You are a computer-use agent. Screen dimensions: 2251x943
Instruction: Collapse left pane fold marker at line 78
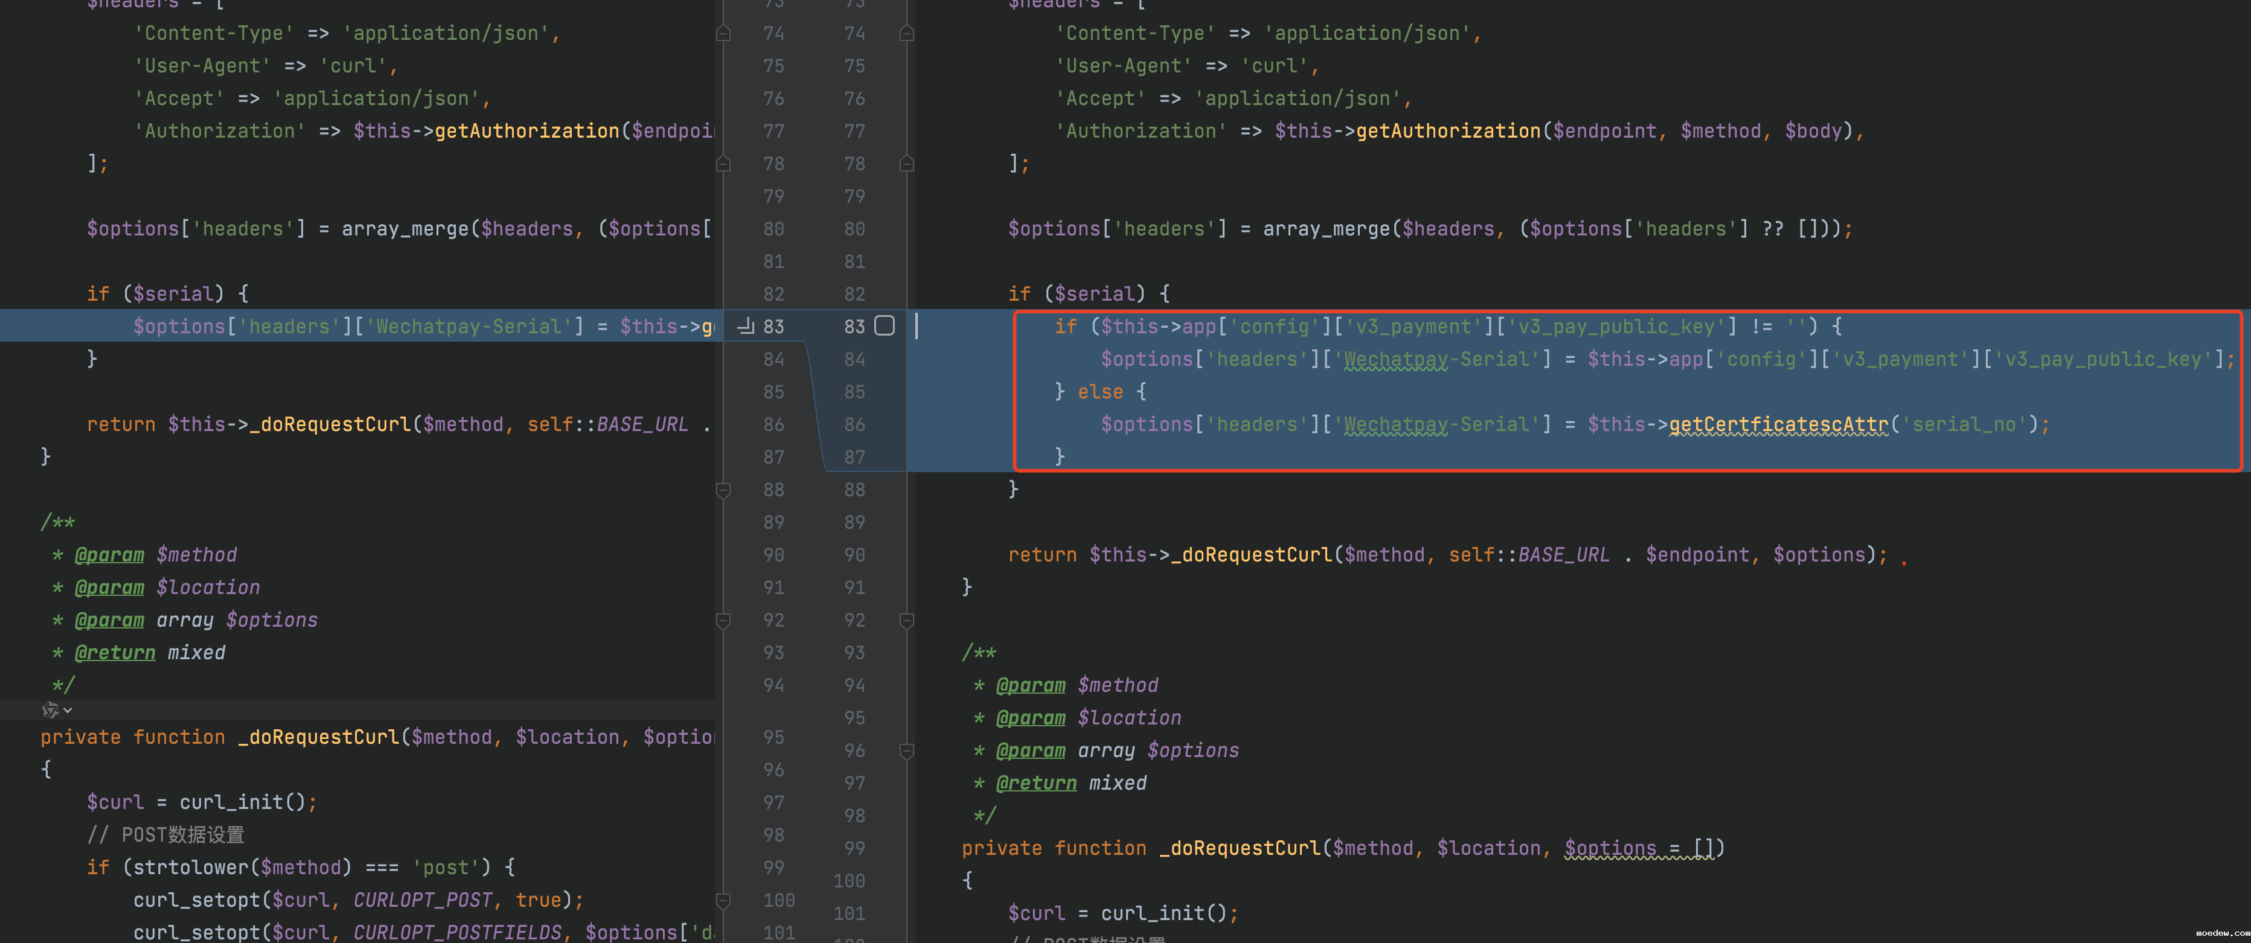[x=723, y=164]
